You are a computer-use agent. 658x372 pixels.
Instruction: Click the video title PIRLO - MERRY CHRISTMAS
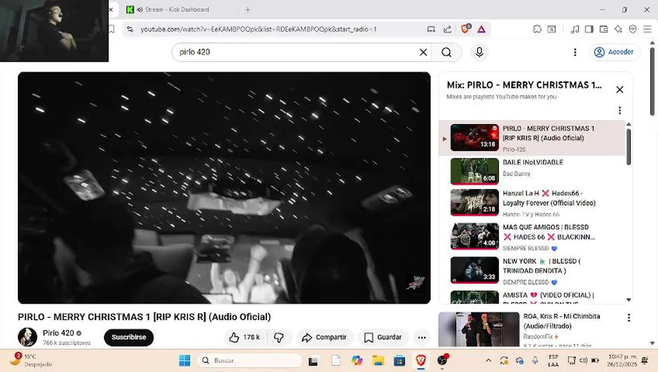pos(144,317)
